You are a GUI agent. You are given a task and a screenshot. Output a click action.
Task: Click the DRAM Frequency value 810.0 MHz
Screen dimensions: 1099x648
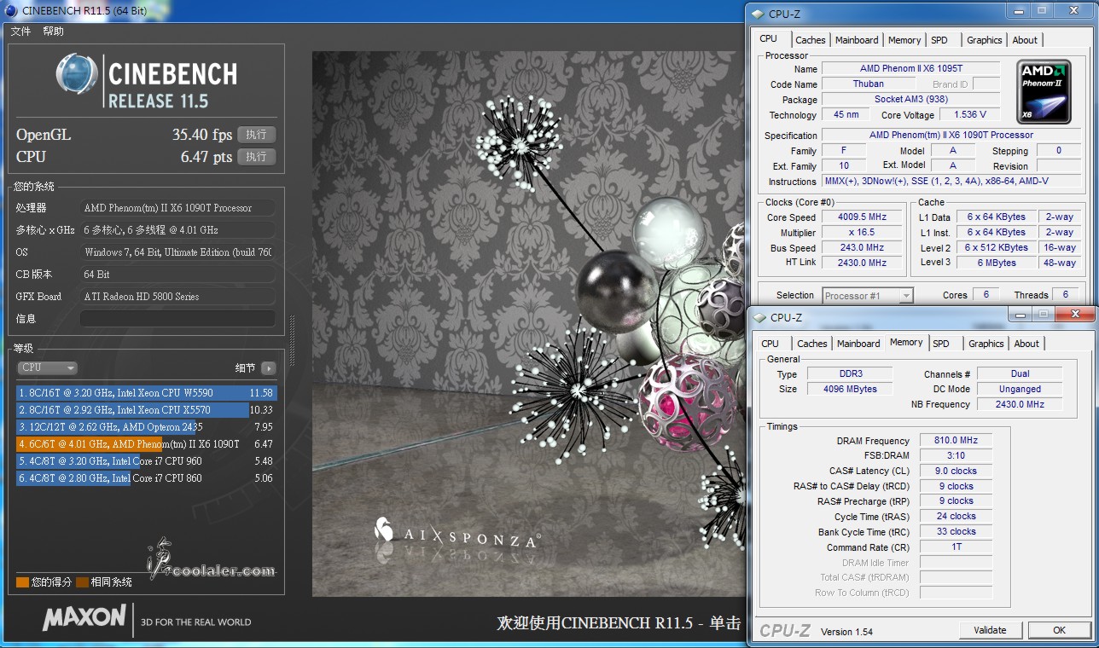pos(956,441)
